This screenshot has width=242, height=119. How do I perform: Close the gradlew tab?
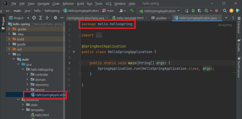pyautogui.click(x=169, y=18)
